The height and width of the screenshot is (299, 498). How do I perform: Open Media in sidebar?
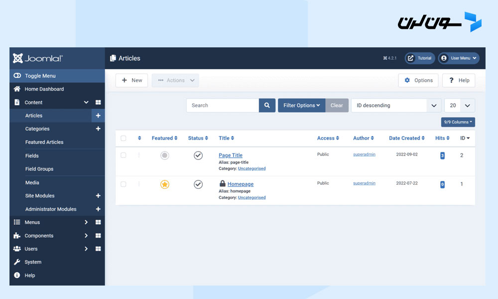point(32,183)
